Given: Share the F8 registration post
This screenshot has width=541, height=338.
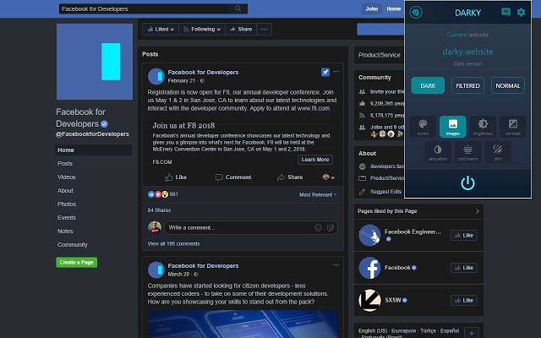Looking at the screenshot, I should pos(290,177).
